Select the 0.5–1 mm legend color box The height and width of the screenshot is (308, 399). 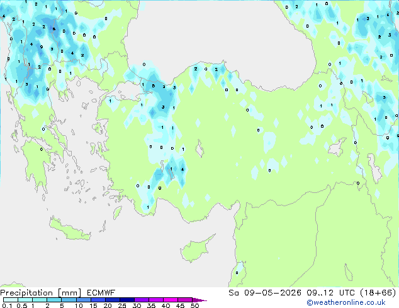point(25,300)
